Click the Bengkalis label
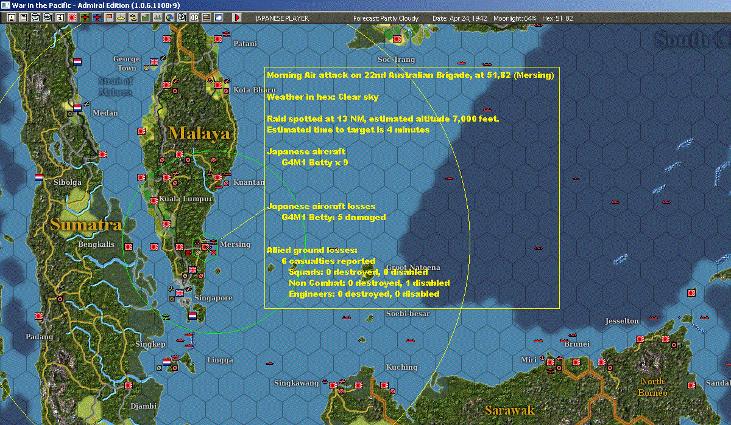Viewport: 731px width, 425px height. [x=96, y=244]
